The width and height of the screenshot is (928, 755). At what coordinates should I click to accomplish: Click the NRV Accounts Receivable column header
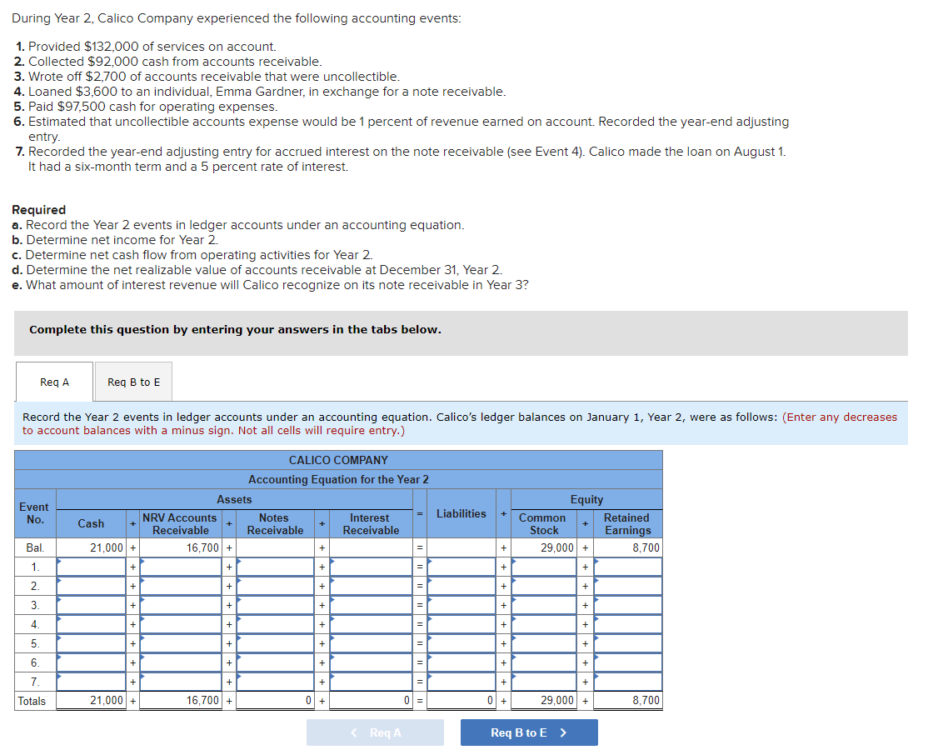180,524
